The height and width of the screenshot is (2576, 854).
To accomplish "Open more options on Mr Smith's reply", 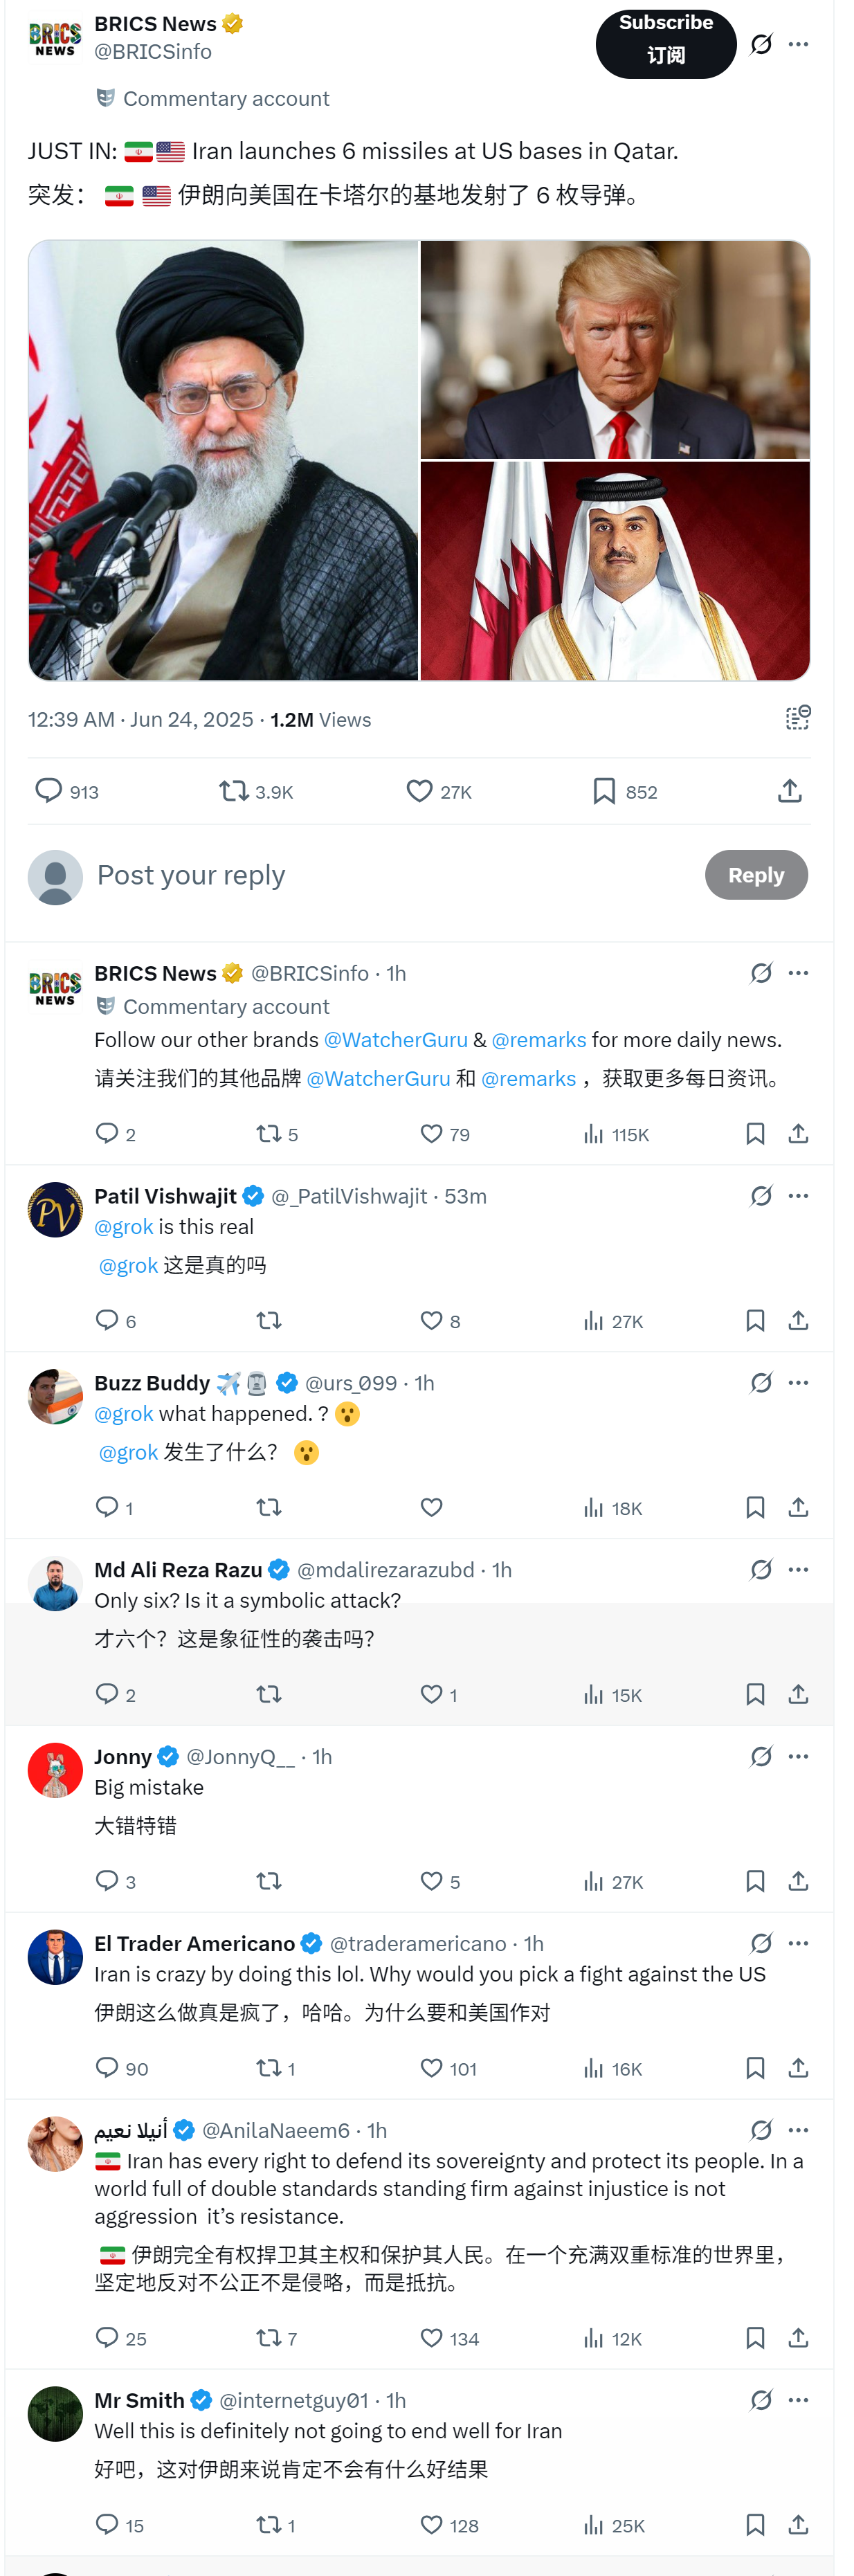I will click(798, 2400).
